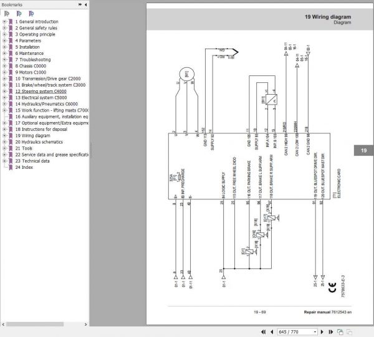Click the bookmarks scroll right arrow
Image resolution: width=374 pixels, height=337 pixels.
pos(86,325)
